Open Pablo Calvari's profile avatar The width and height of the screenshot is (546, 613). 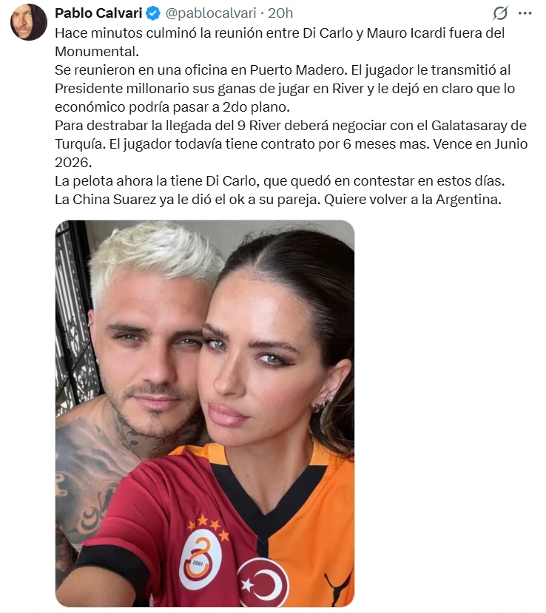(x=29, y=22)
